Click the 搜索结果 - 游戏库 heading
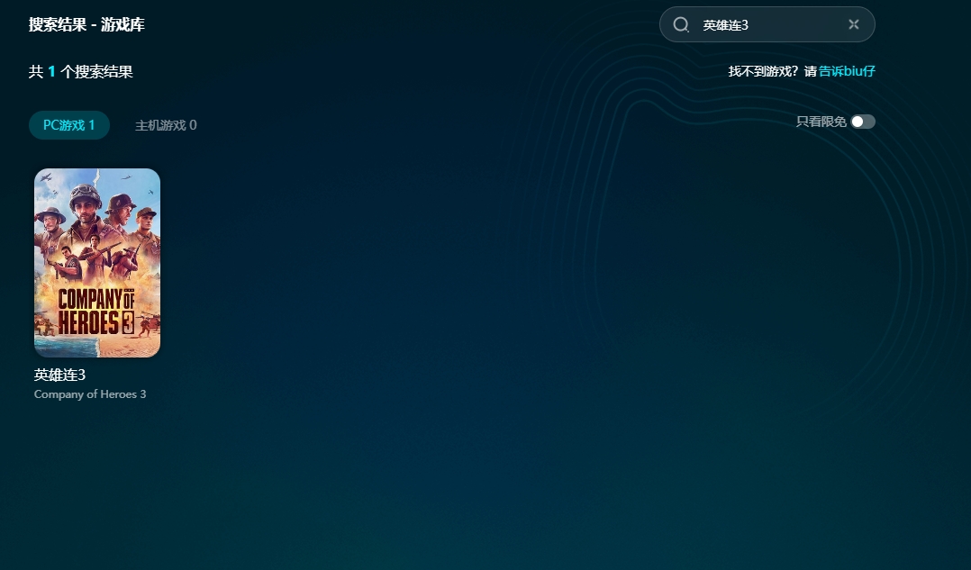The image size is (971, 570). tap(86, 24)
